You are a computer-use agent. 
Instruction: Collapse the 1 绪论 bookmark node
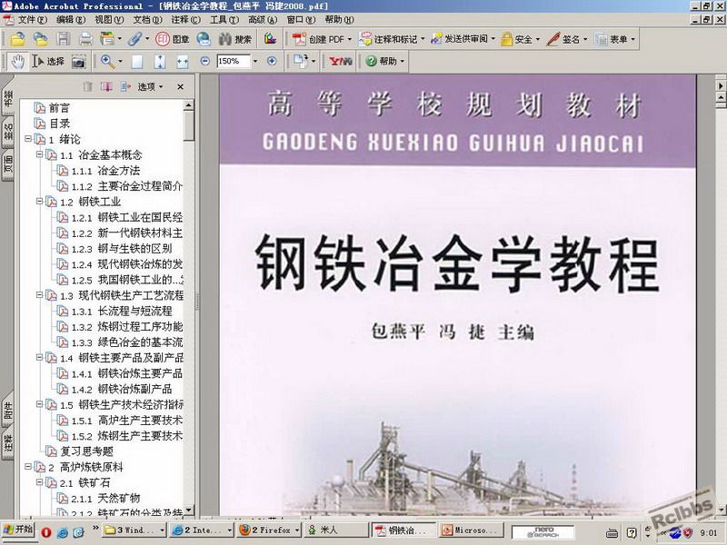(28, 139)
